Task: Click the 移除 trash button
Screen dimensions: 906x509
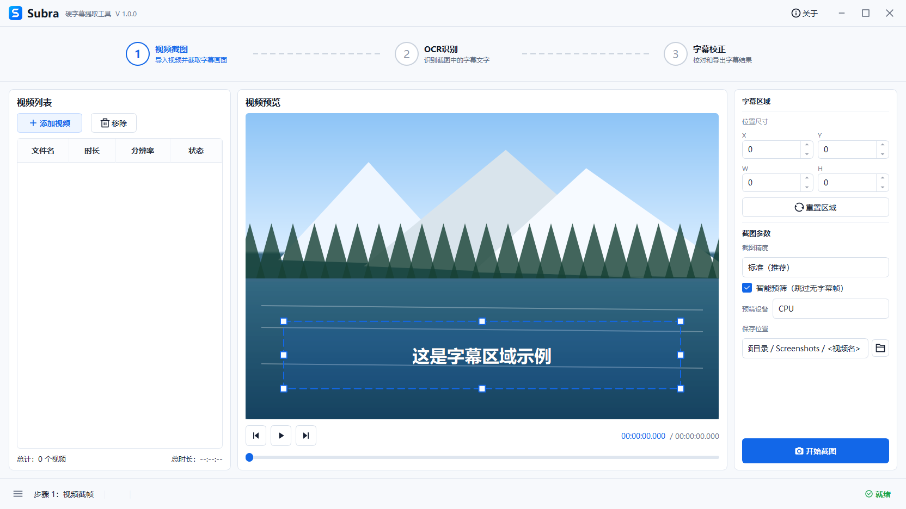Action: [x=114, y=123]
